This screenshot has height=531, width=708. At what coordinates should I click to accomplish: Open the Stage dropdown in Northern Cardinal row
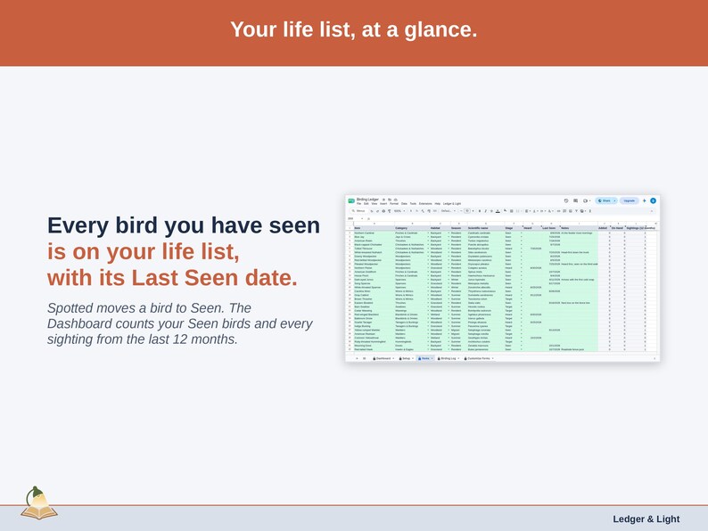(x=521, y=233)
